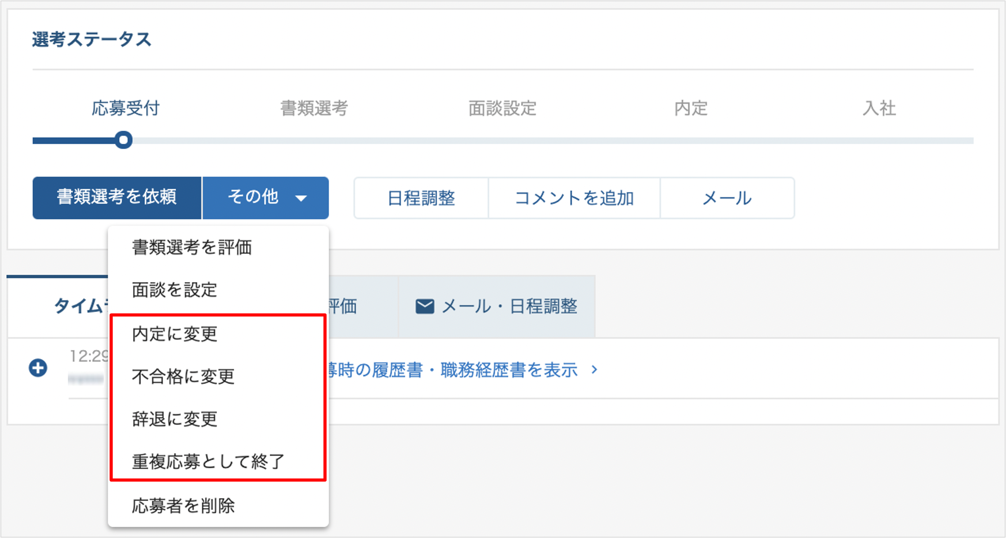Click the 選考ステータス heading

(x=92, y=39)
